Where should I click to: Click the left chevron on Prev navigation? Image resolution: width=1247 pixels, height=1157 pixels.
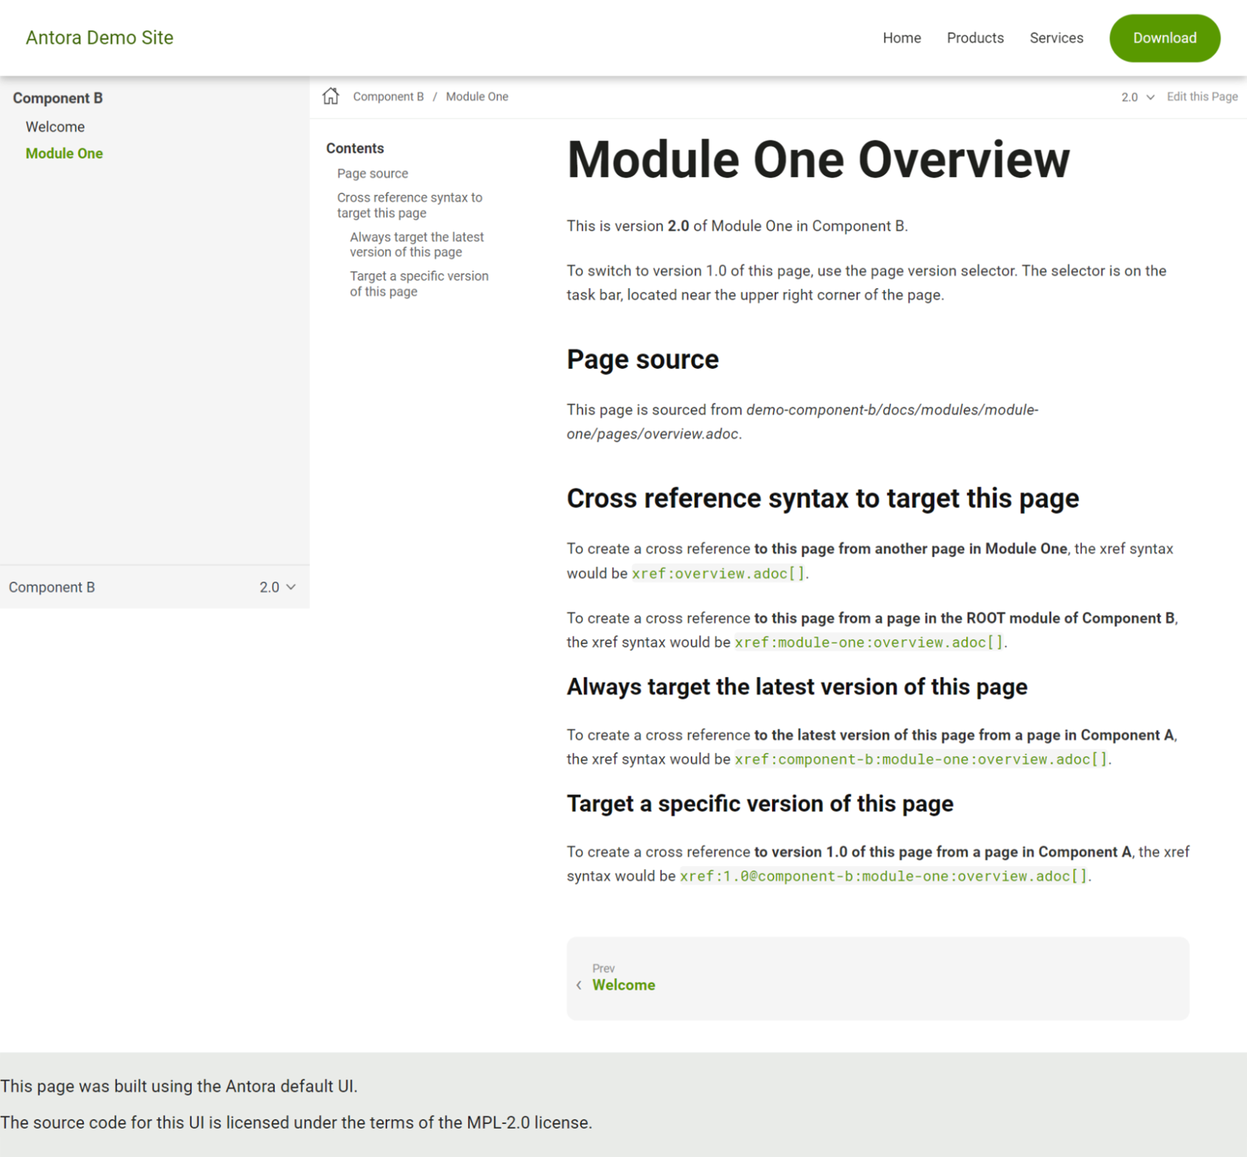[x=580, y=985]
